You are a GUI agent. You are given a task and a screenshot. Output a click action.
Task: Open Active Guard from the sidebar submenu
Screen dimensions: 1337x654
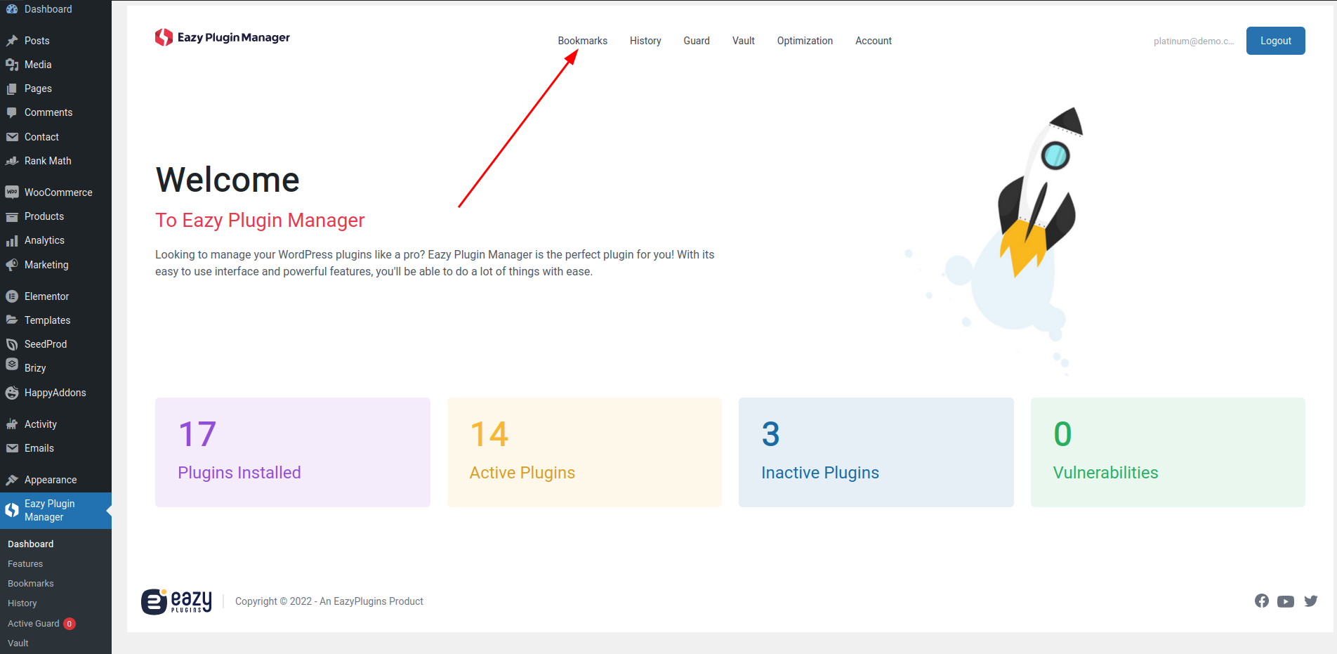[33, 623]
